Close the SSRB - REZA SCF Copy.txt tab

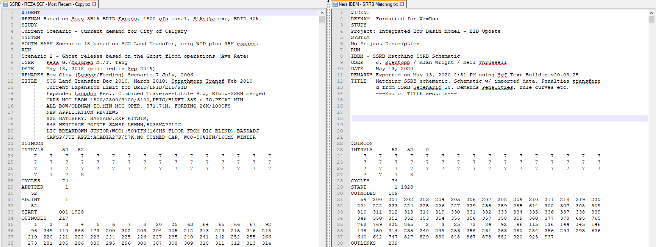(94, 4)
